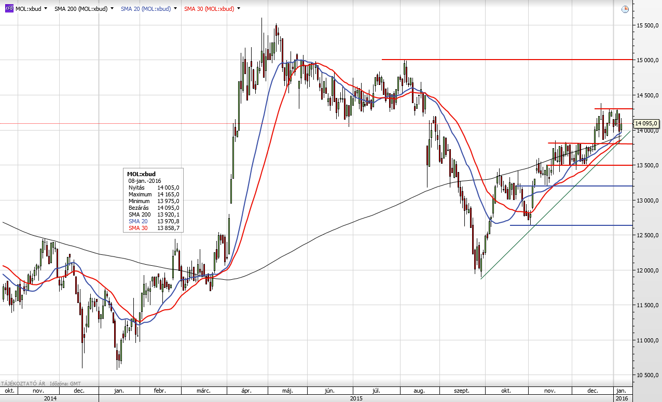Image resolution: width=662 pixels, height=402 pixels.
Task: Click the SMA 30 13 858,7 row
Action: point(154,228)
